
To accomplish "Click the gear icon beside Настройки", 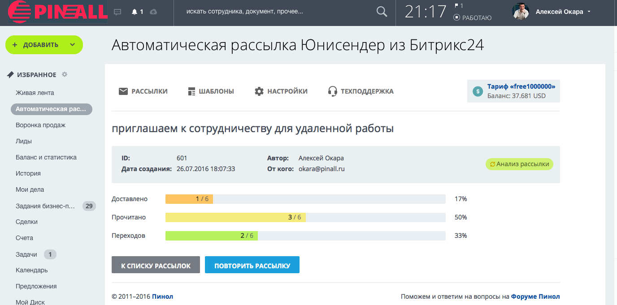I will (x=259, y=91).
